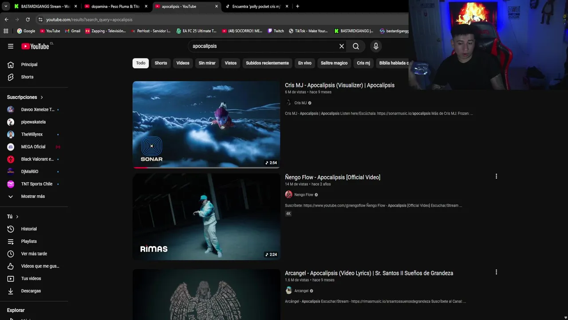Open more options for Ñengo Flow video
The height and width of the screenshot is (320, 568).
[496, 176]
